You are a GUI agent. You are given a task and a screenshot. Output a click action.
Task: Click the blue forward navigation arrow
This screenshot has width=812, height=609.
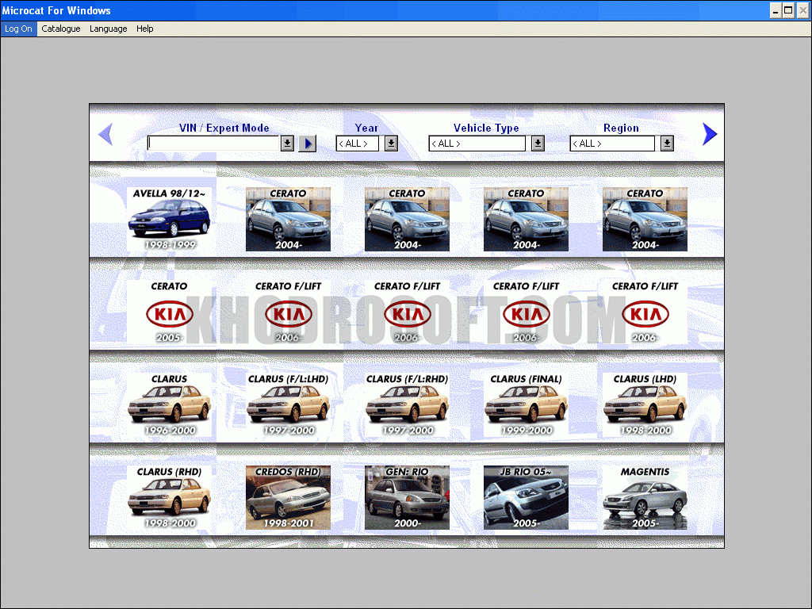coord(710,134)
